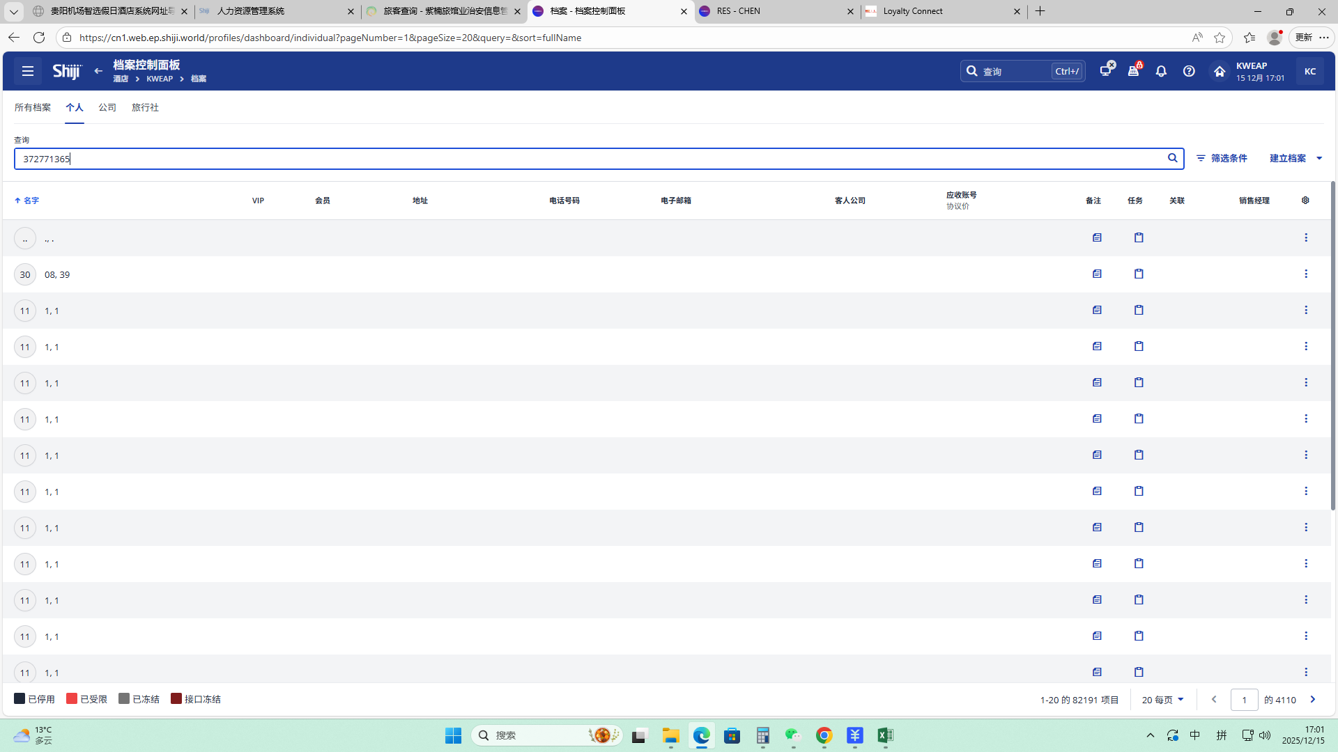
Task: Expand the 建立档案 dropdown arrow
Action: pos(1319,159)
